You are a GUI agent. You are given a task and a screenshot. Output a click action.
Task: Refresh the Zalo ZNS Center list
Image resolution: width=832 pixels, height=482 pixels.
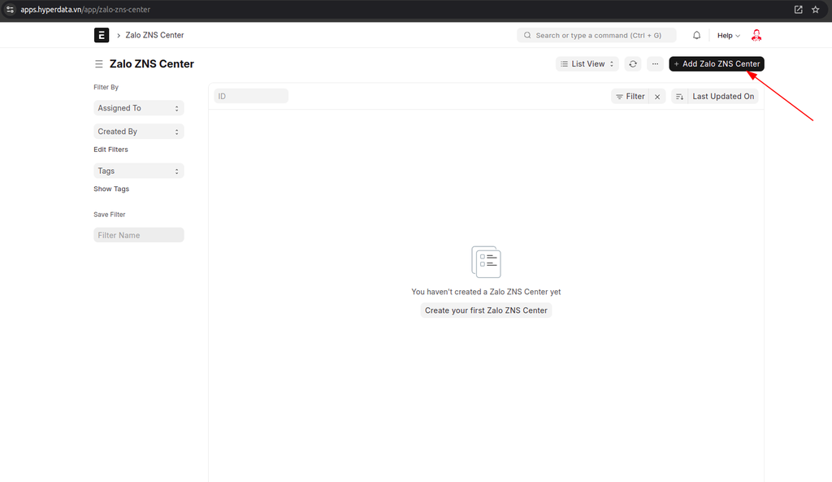tap(633, 63)
